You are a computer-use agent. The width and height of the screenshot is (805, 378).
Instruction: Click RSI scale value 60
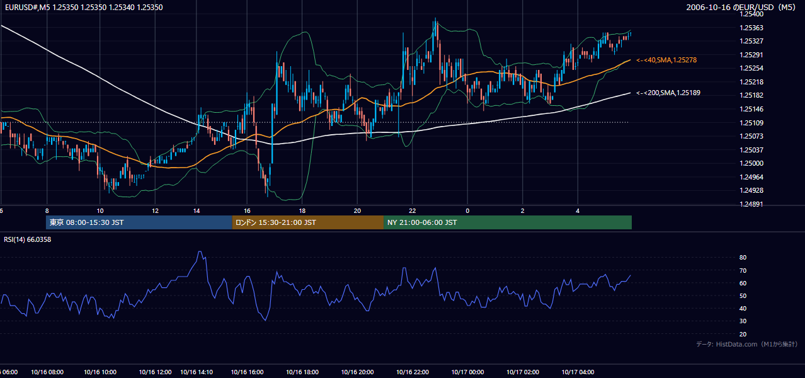743,283
